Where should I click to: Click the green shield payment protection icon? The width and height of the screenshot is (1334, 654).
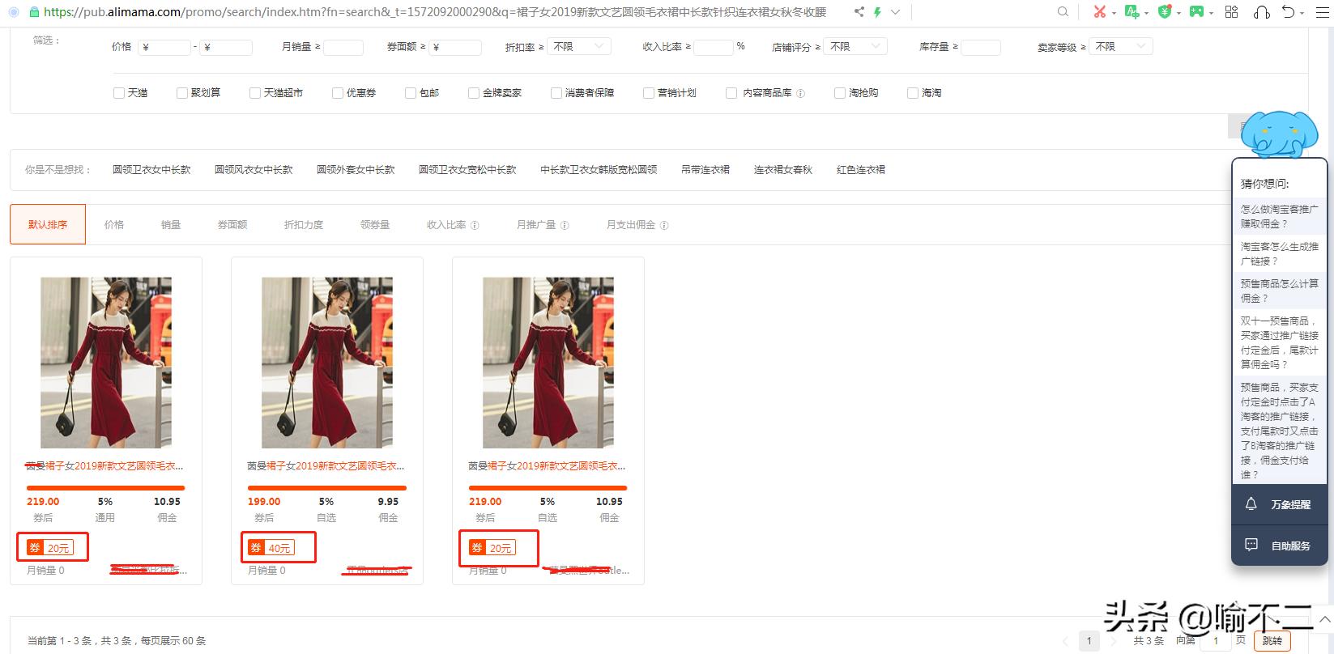[1165, 12]
